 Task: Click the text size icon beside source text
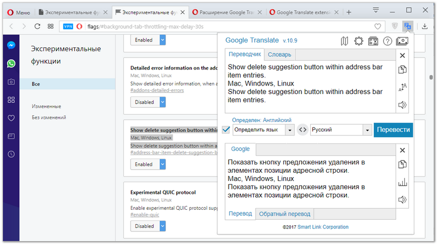click(403, 87)
